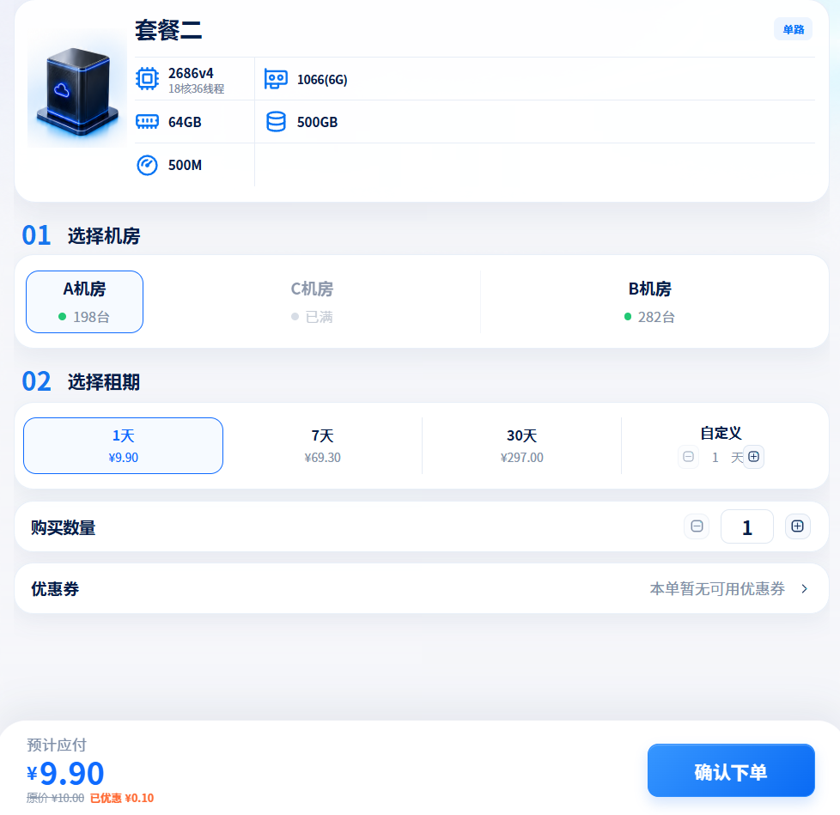Decrease 购买数量 with the minus button
The image size is (840, 815).
tap(697, 526)
